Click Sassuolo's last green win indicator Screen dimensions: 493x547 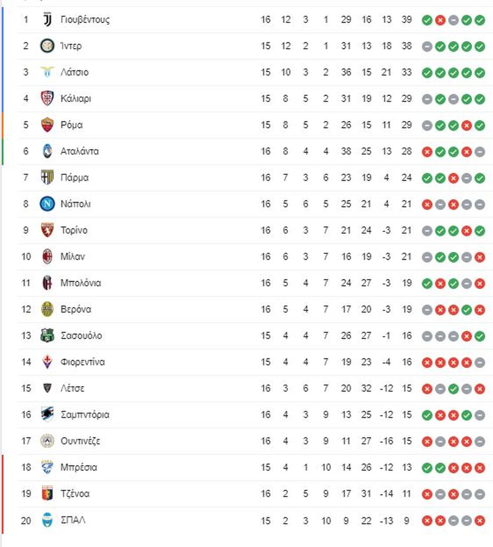click(480, 336)
